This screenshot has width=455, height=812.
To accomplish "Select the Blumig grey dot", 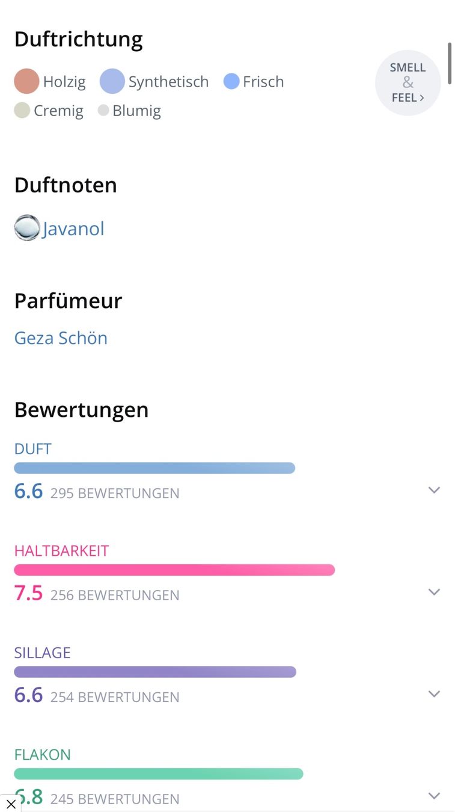I will point(103,111).
